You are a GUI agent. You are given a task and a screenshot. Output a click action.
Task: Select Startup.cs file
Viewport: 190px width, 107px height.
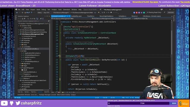coord(26,78)
